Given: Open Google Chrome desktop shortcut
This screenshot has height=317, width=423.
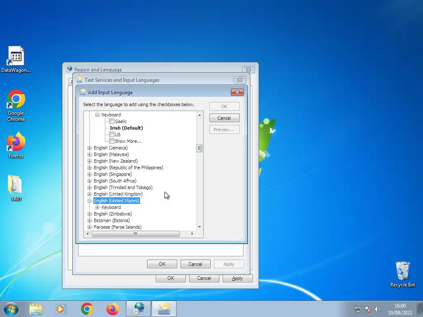Looking at the screenshot, I should point(16,106).
